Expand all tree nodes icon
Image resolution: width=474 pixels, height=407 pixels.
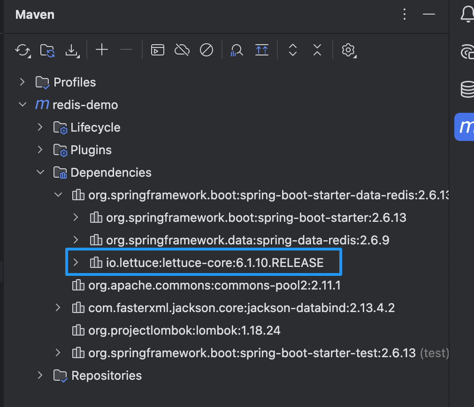[293, 50]
